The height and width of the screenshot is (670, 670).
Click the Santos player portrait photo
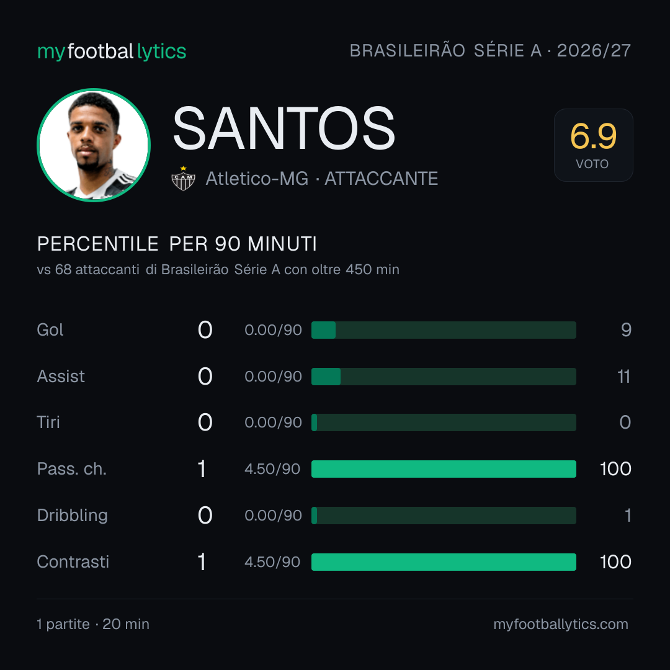[x=94, y=145]
